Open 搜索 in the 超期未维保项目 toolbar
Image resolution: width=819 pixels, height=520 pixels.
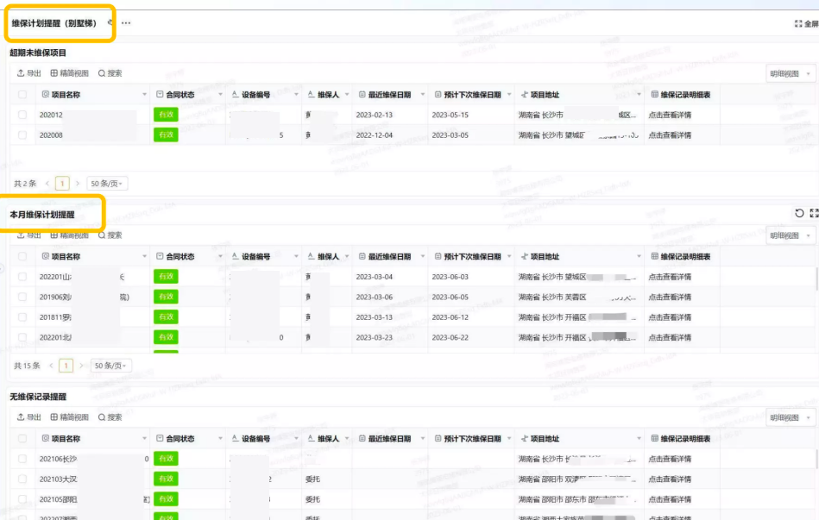(x=110, y=73)
